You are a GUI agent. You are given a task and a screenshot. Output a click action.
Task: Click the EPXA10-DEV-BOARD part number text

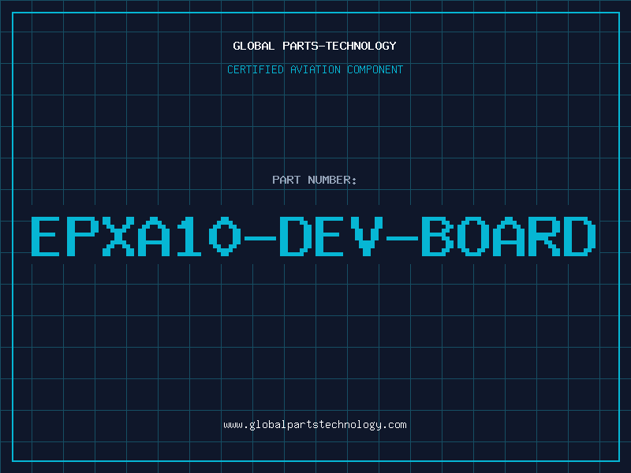pyautogui.click(x=315, y=236)
